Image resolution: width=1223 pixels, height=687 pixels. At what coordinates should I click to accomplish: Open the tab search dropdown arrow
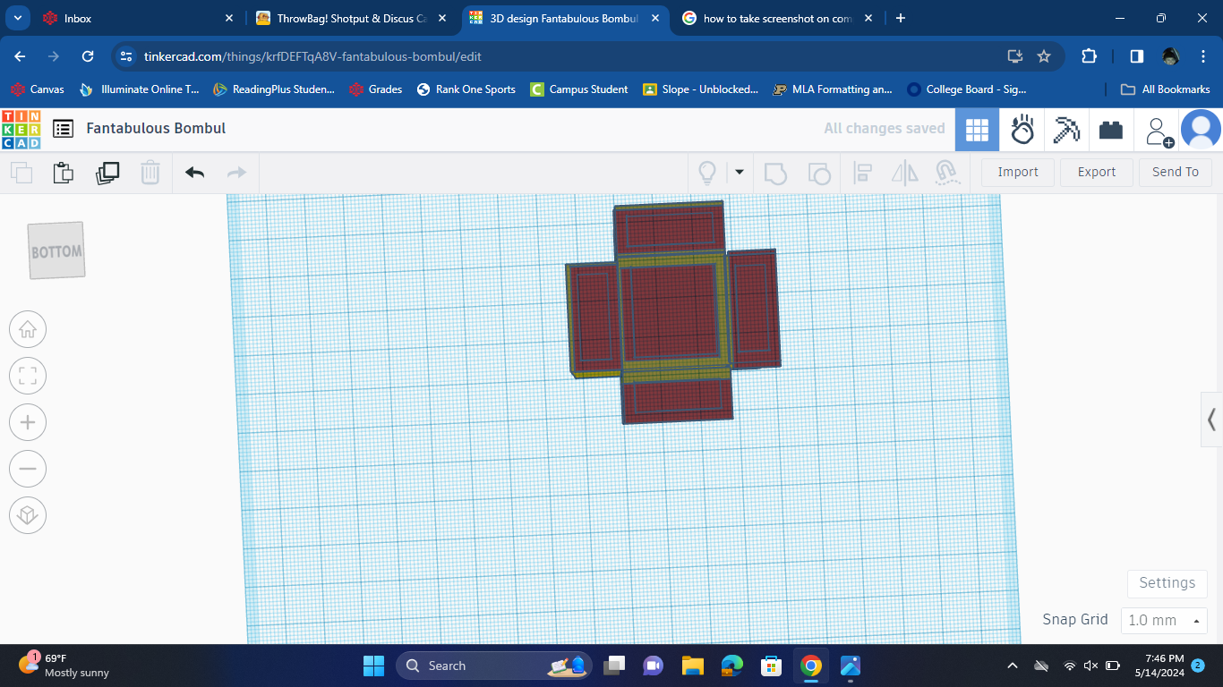pyautogui.click(x=18, y=18)
